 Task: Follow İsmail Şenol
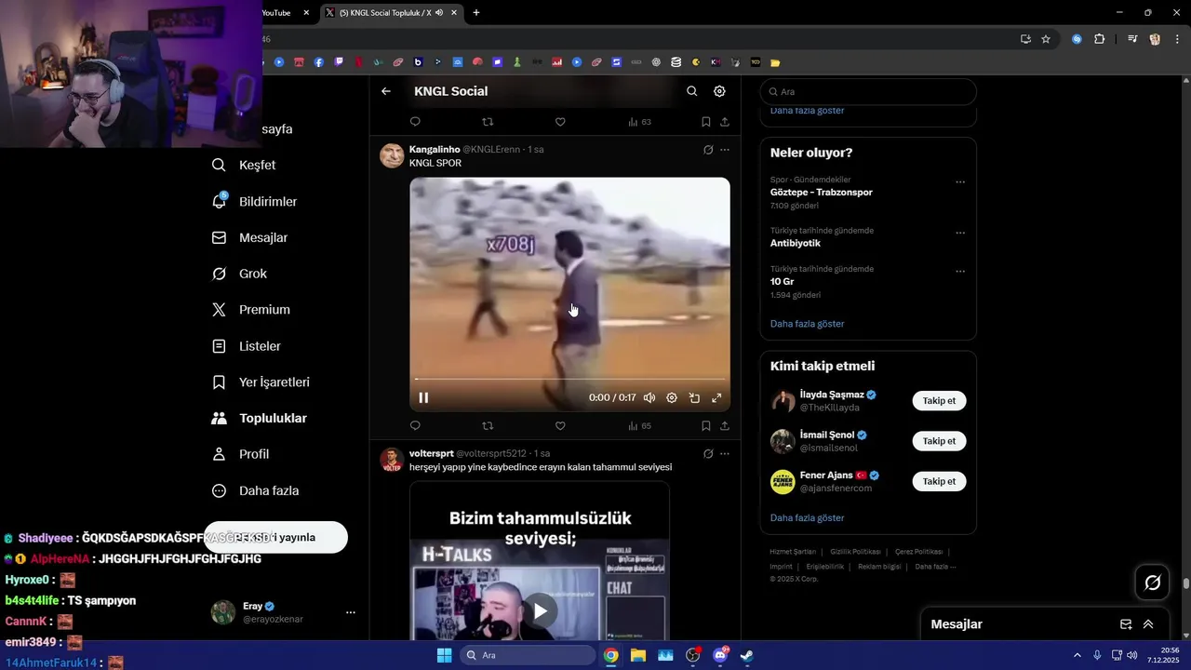click(x=939, y=441)
